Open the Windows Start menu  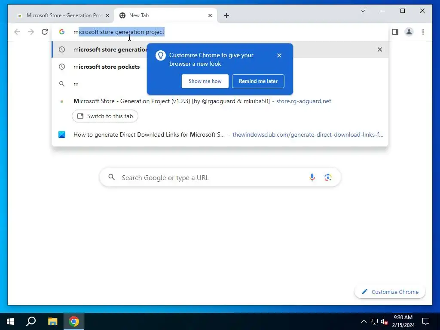pyautogui.click(x=10, y=321)
